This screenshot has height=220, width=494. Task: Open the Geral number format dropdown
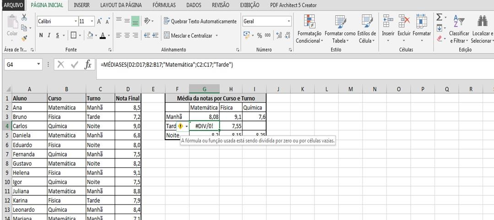[289, 21]
